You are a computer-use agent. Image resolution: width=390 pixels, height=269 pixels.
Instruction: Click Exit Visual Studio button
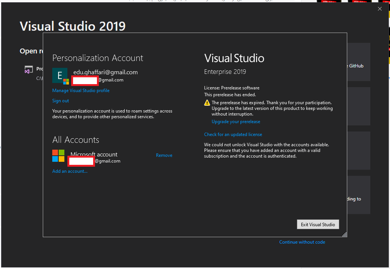coord(318,224)
